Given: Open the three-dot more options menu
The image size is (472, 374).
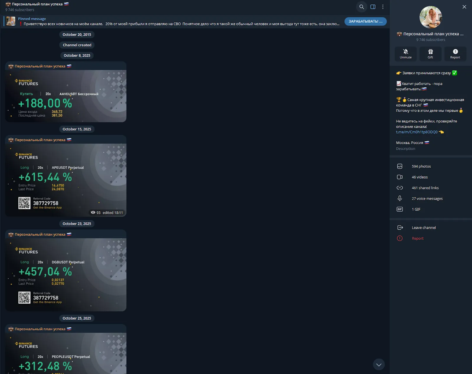Looking at the screenshot, I should click(x=383, y=7).
